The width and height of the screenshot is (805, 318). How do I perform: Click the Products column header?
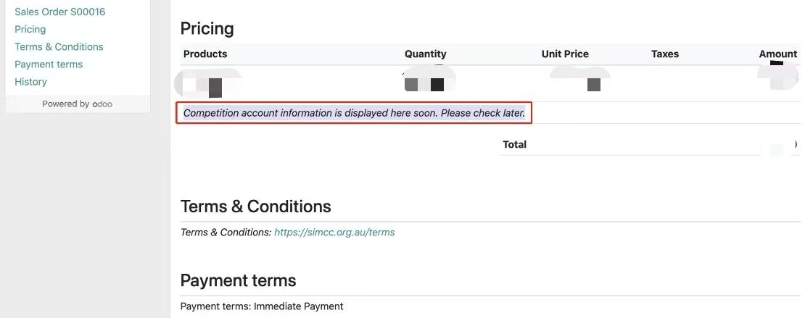click(x=205, y=54)
